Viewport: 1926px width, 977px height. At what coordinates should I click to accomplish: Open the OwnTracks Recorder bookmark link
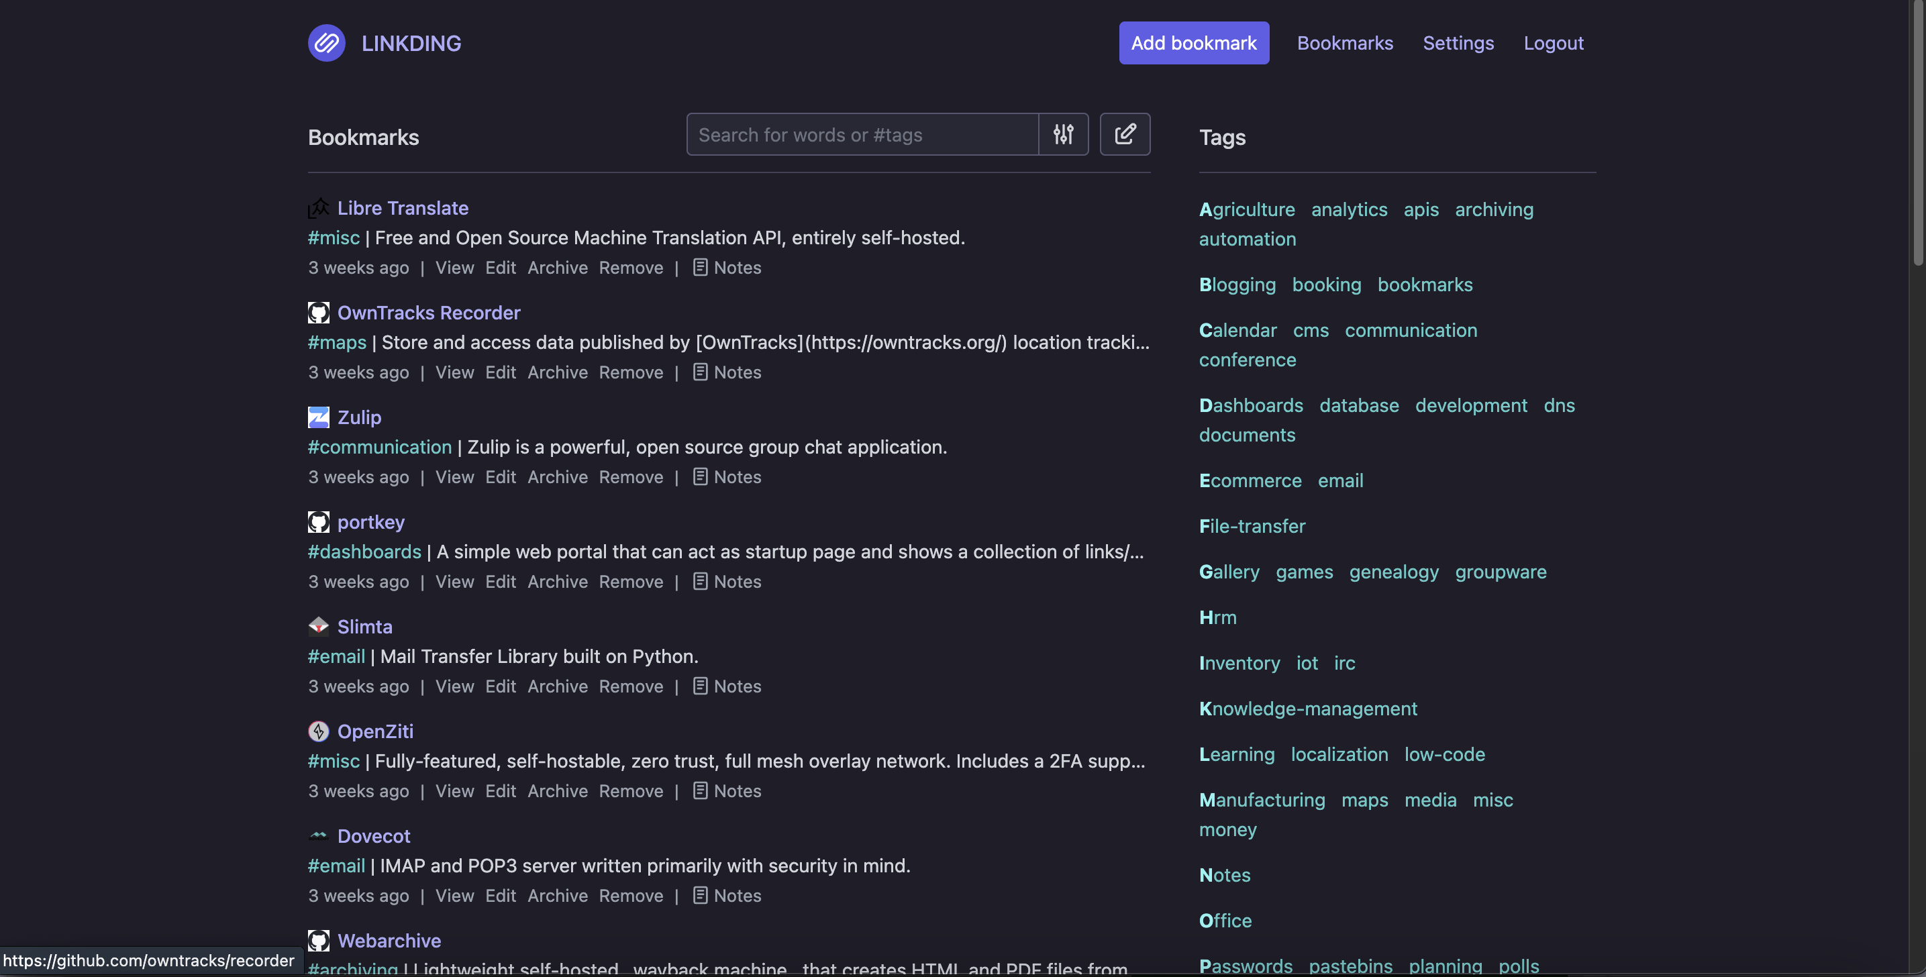(428, 313)
